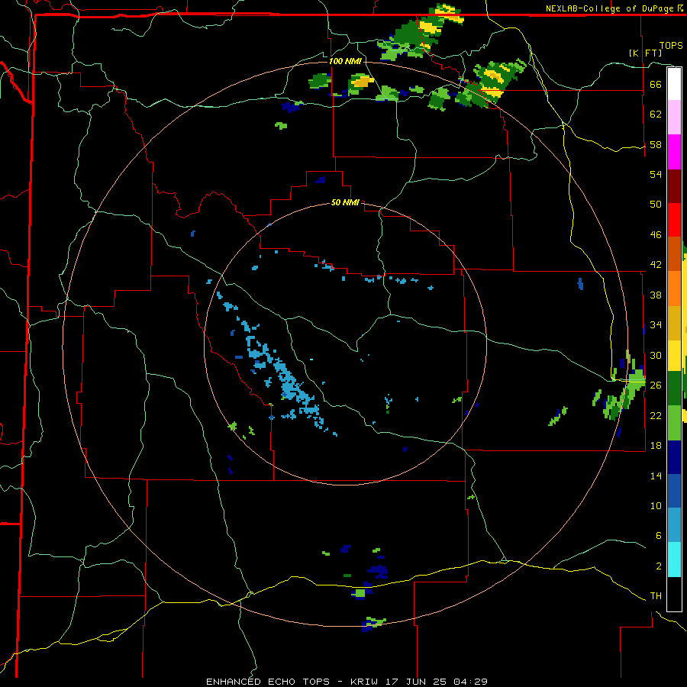This screenshot has height=687, width=687.
Task: Click the NEXLAB-College of DuPage credit text
Action: point(614,8)
